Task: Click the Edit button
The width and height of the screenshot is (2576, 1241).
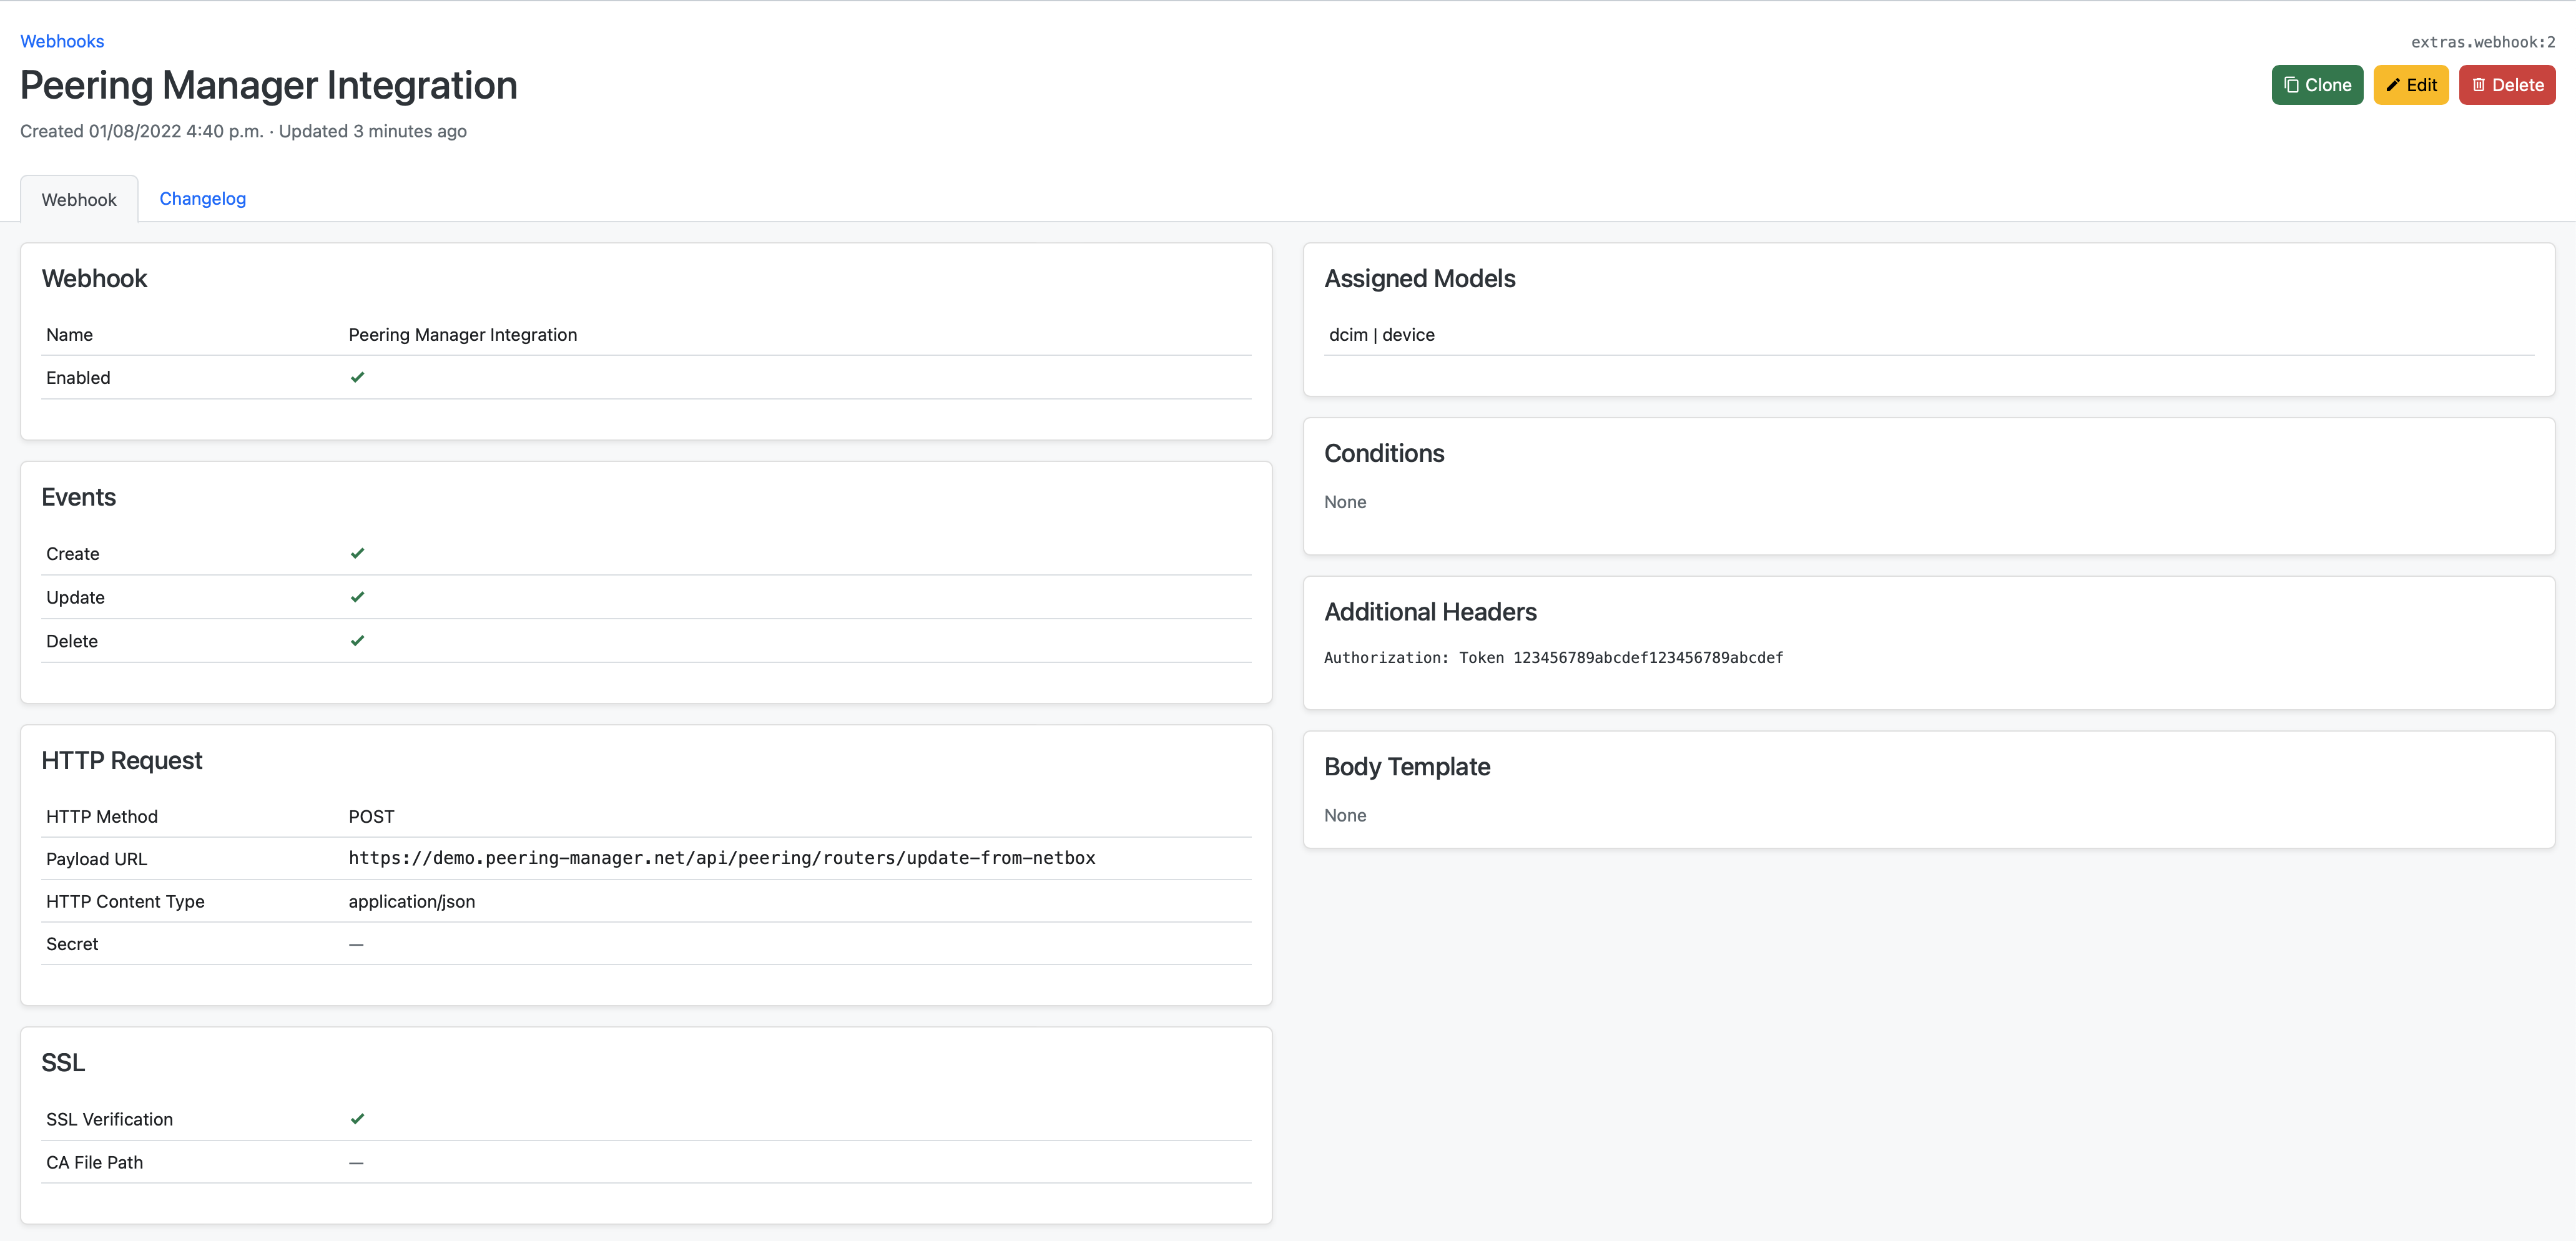Action: (2411, 85)
